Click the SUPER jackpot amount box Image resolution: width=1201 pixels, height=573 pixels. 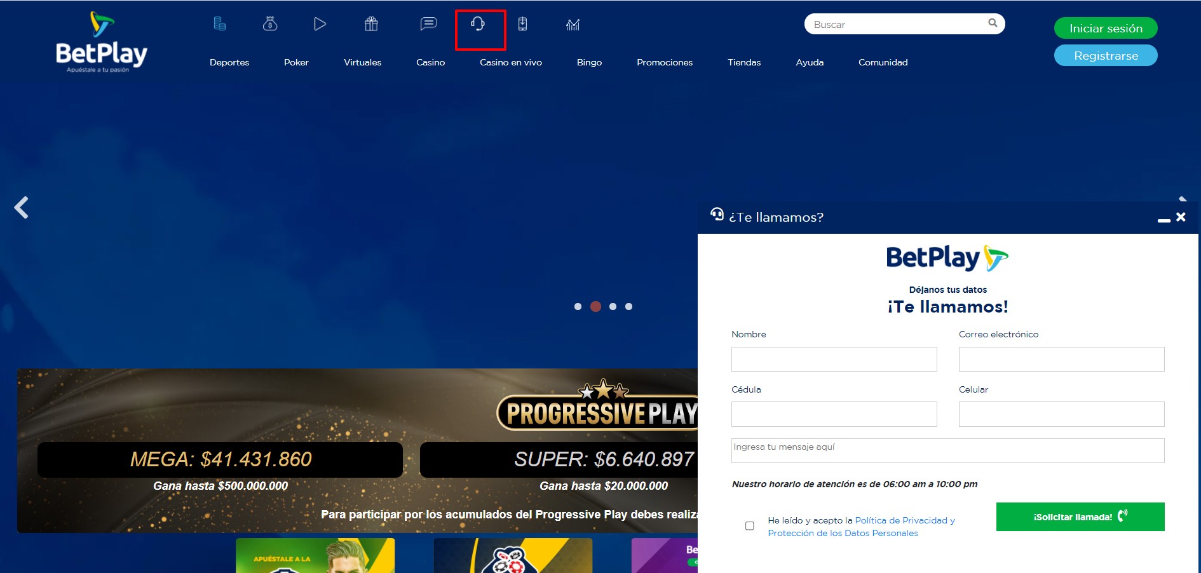(x=559, y=459)
